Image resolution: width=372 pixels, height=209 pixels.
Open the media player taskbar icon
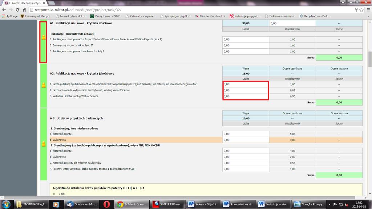[56, 204]
